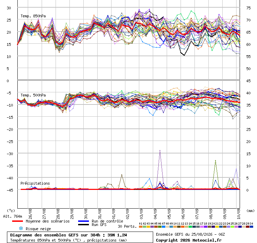Click 'Ensemble GEFS du 25/08/2026 - 06Z' text
The width and height of the screenshot is (257, 243).
(x=190, y=234)
